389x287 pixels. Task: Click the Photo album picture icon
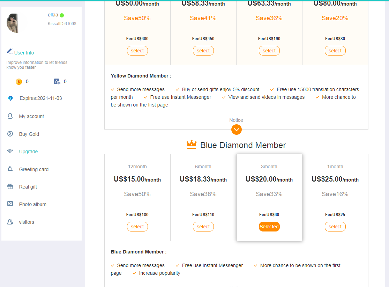pos(10,204)
